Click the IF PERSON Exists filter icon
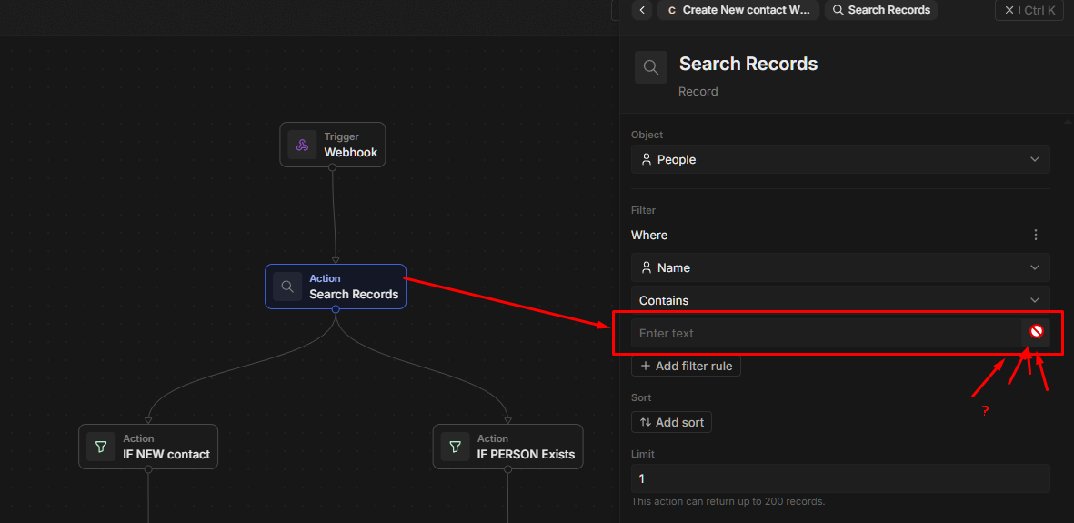Image resolution: width=1074 pixels, height=523 pixels. tap(455, 447)
